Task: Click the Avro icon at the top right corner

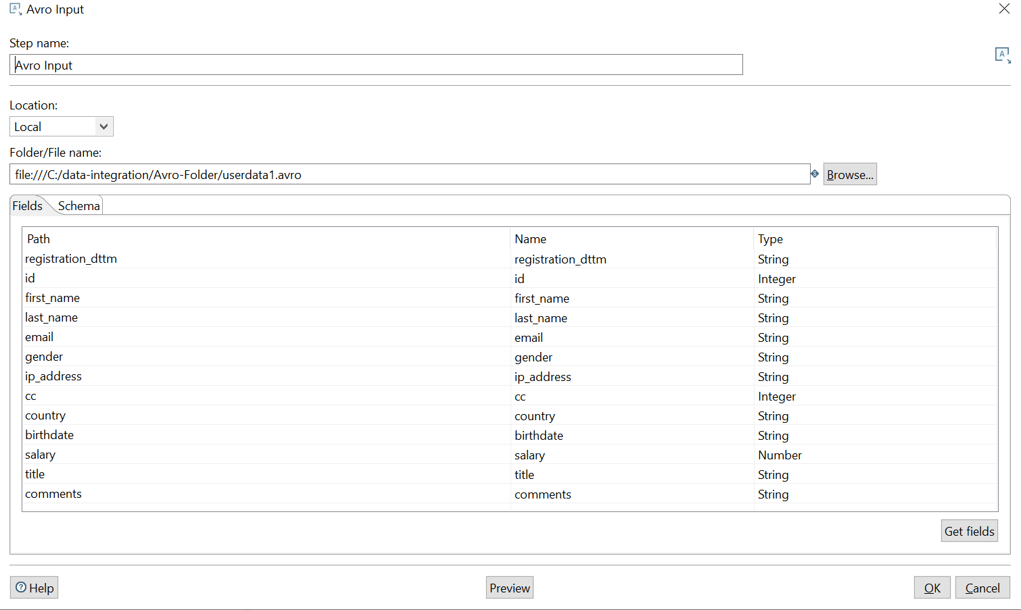Action: click(1002, 55)
